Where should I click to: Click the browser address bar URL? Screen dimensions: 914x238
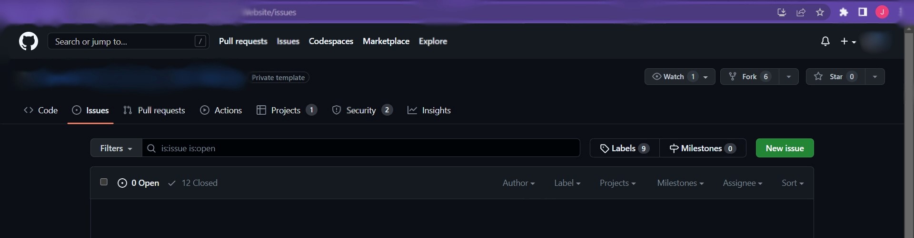click(270, 12)
